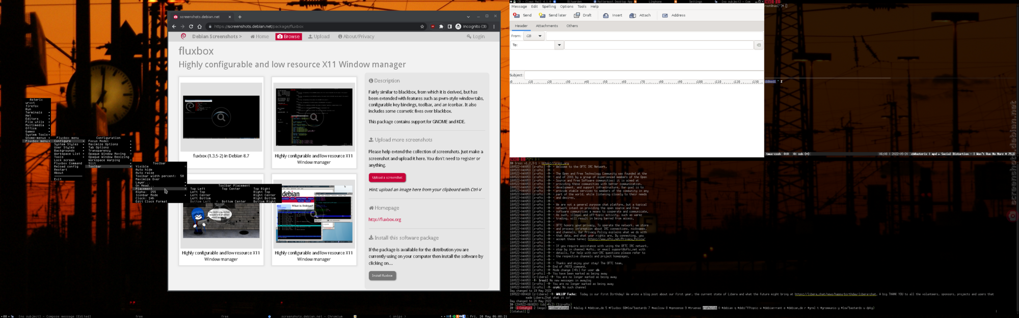Open the Spelling menu in Claws Mail
This screenshot has height=318, width=1019.
coord(549,7)
